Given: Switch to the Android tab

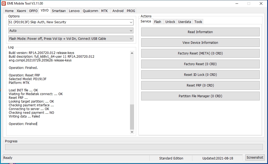Looking at the screenshot, I should (118, 11).
